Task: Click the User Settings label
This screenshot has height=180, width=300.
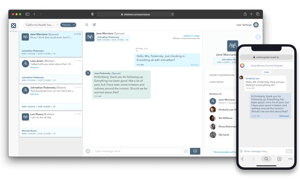Action: [244, 25]
